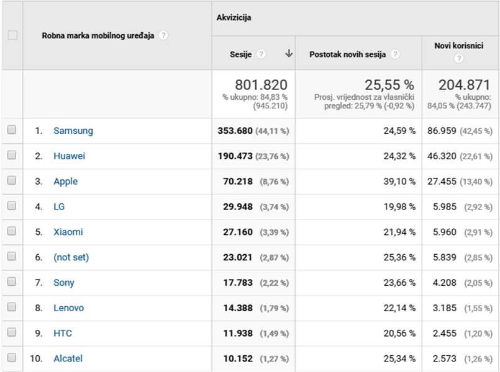Open help for Robna marka mobilnog uređaja

(x=163, y=35)
